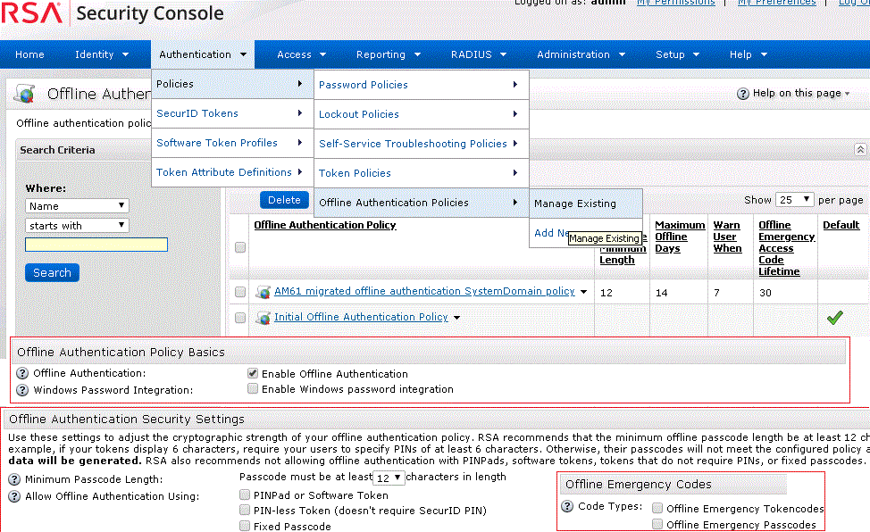Click help icon for Allow Offline Authentication Using
Screen dimensions: 870x532
[13, 496]
